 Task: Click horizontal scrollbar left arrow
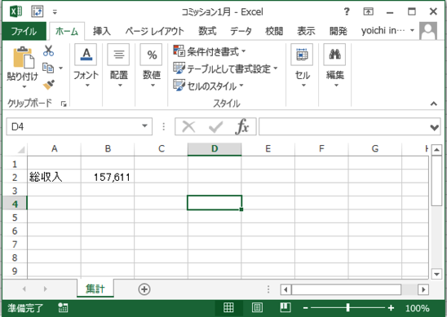pos(285,289)
